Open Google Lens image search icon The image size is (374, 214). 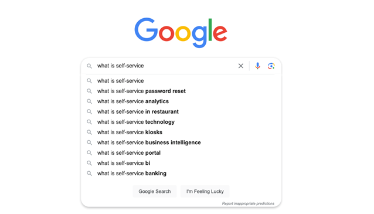click(271, 66)
